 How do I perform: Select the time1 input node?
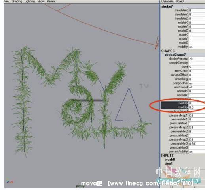(169, 164)
